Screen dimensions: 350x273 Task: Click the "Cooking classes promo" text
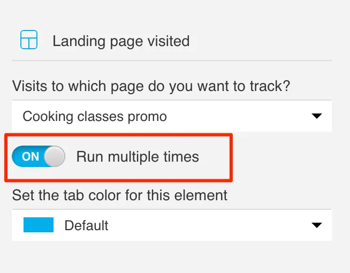pyautogui.click(x=95, y=116)
